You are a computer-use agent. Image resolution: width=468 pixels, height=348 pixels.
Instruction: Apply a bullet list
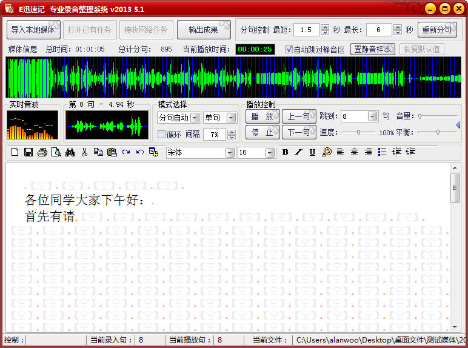pyautogui.click(x=382, y=152)
